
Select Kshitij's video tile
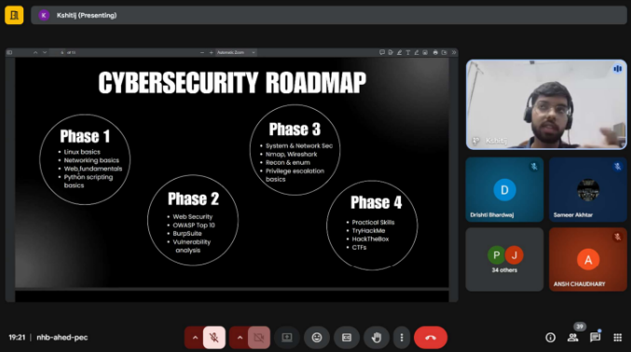click(546, 104)
